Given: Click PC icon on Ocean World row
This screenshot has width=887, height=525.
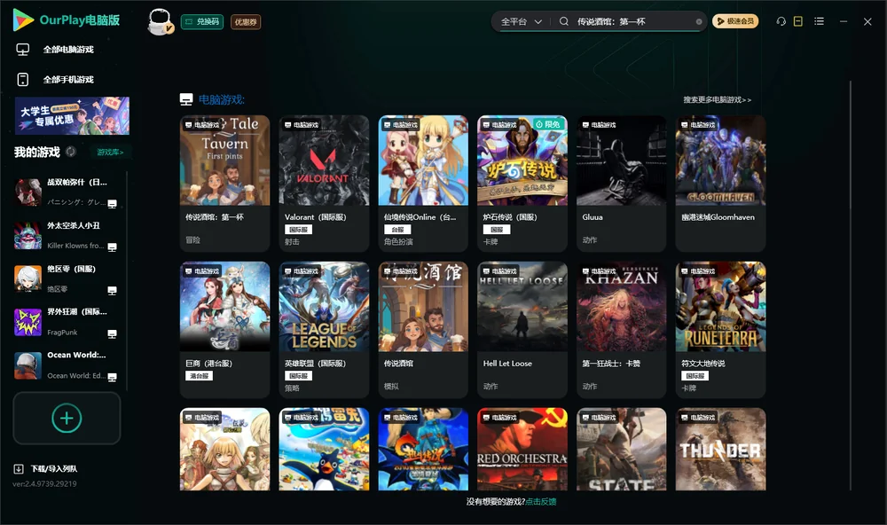Looking at the screenshot, I should click(x=112, y=378).
